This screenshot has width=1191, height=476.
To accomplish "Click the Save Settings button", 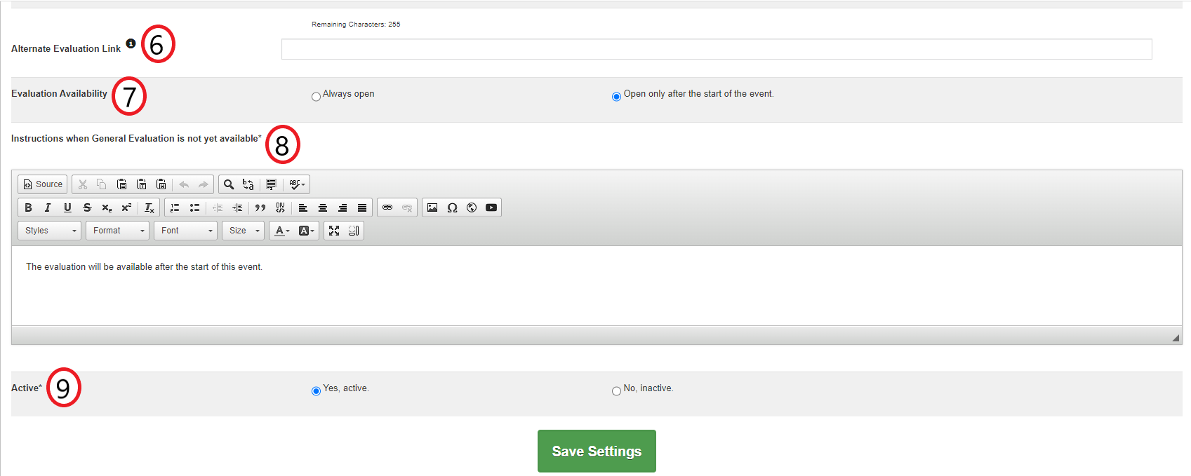I will [x=597, y=451].
